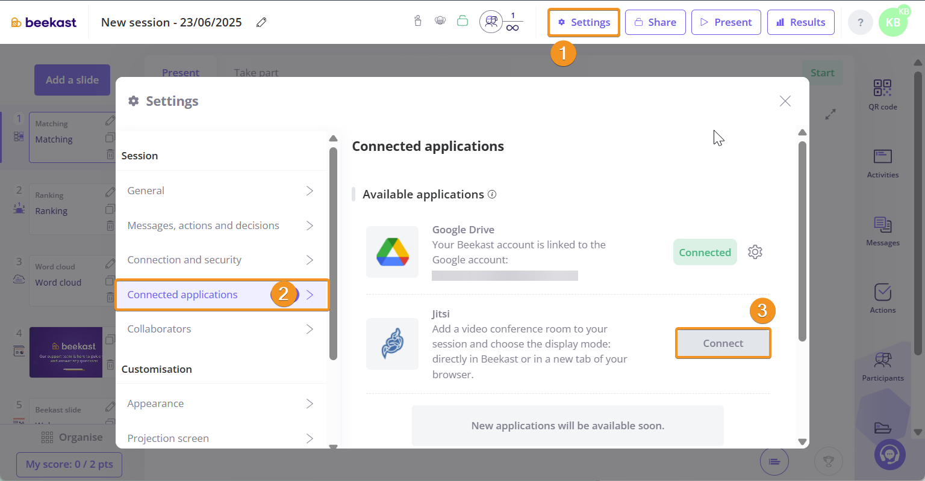The image size is (925, 481).
Task: Click the fullscreen expand arrows icon
Action: pyautogui.click(x=830, y=114)
